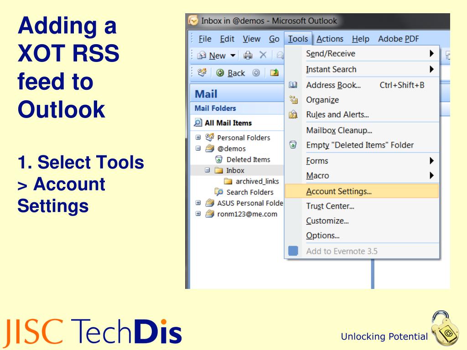Click the All Mail Items search icon

197,123
